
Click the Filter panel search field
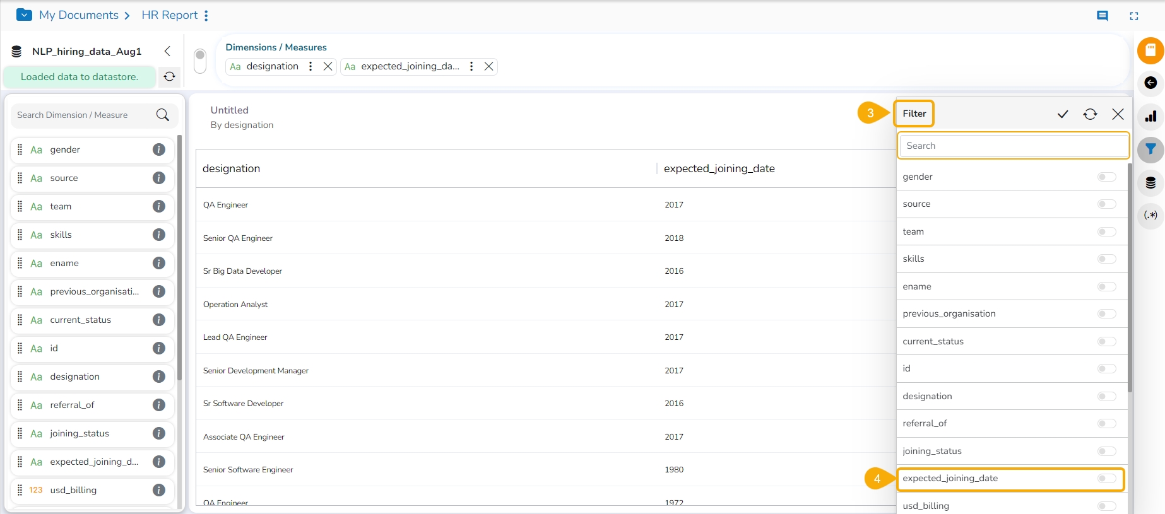1013,146
